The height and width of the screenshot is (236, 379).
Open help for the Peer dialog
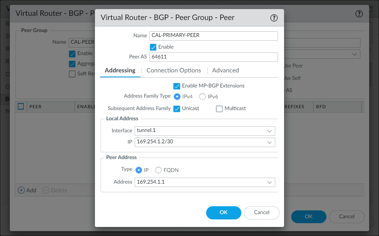tap(273, 17)
